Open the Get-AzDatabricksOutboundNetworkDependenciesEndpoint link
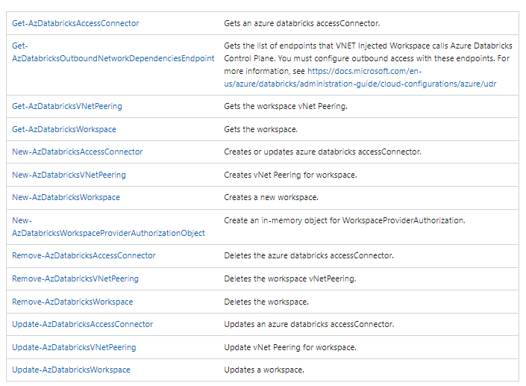This screenshot has height=386, width=526. (113, 52)
